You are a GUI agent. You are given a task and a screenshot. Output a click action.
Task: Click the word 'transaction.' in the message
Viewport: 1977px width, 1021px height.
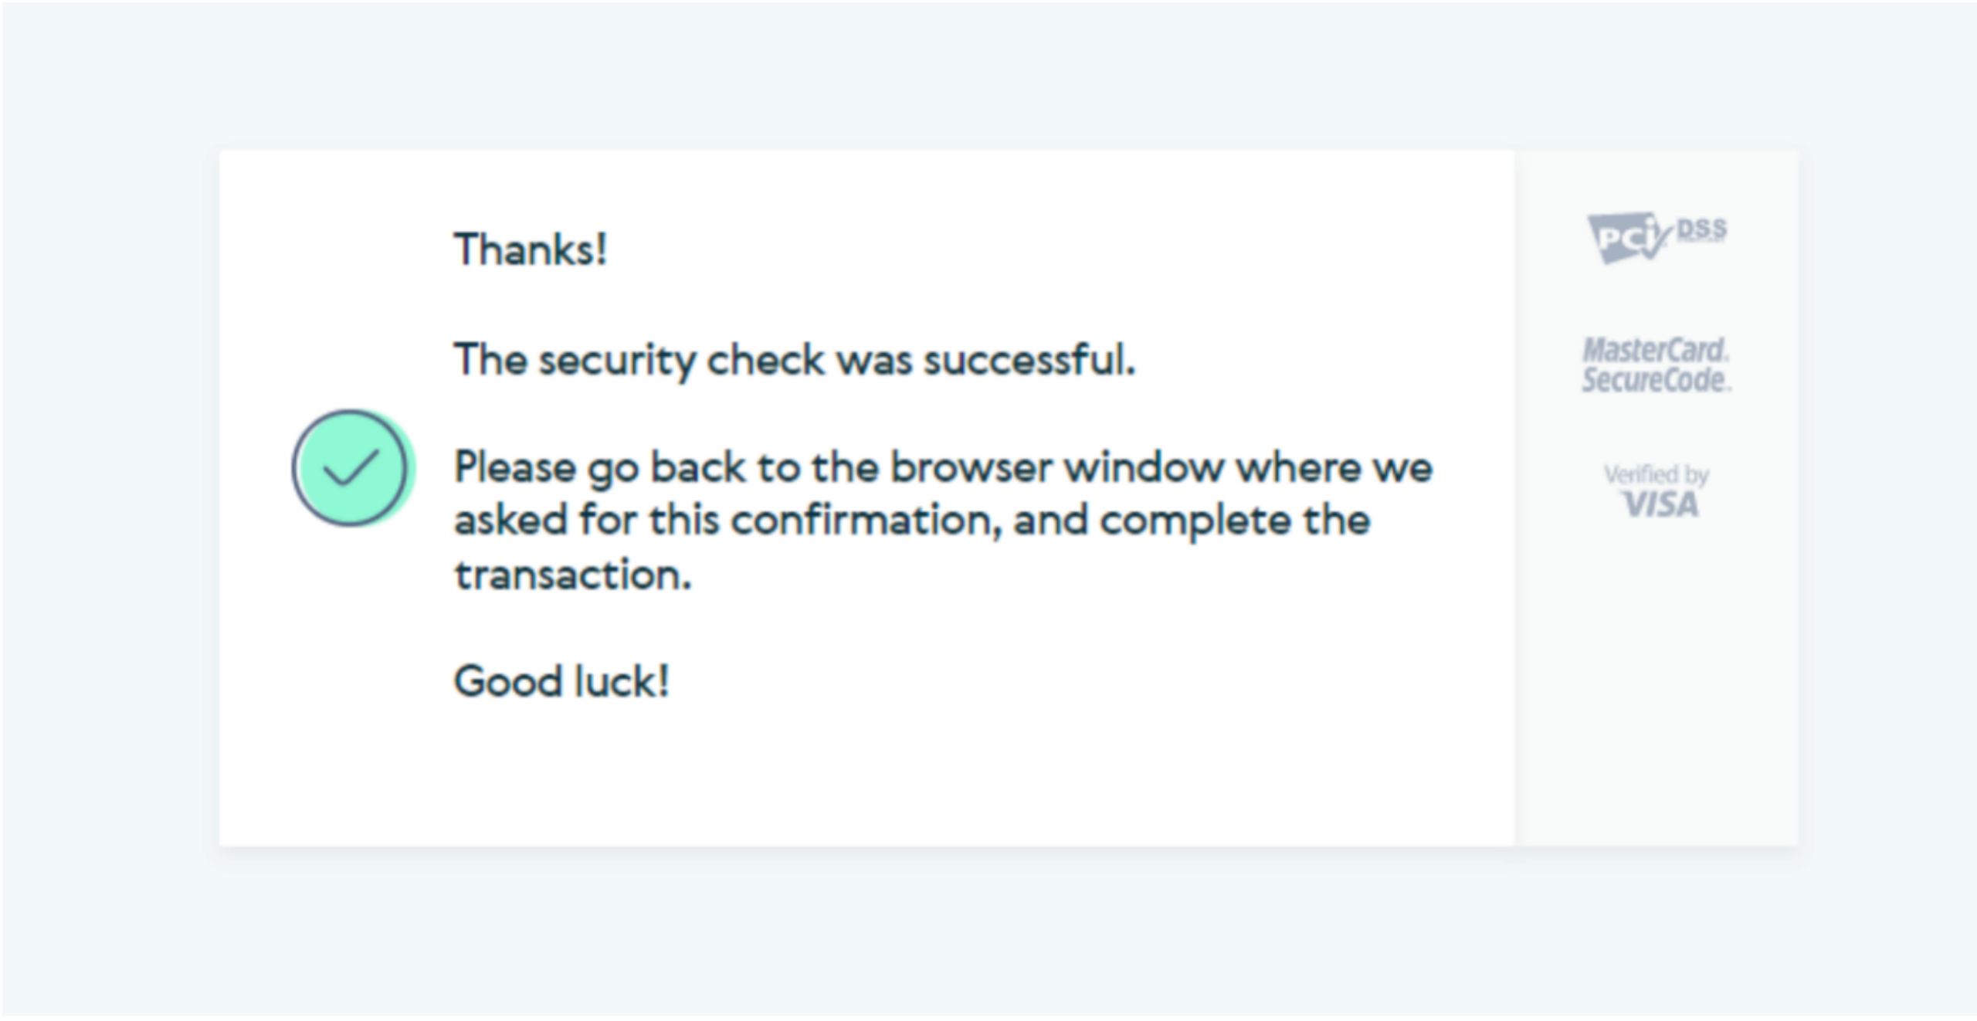(x=572, y=575)
